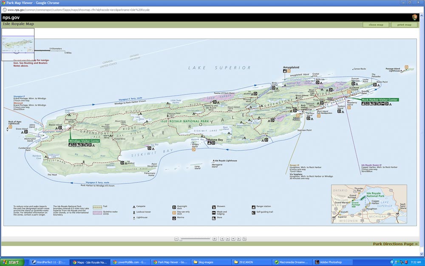Click the Windigo Visitor Center label
Screen dimensions: 425x266
point(84,141)
